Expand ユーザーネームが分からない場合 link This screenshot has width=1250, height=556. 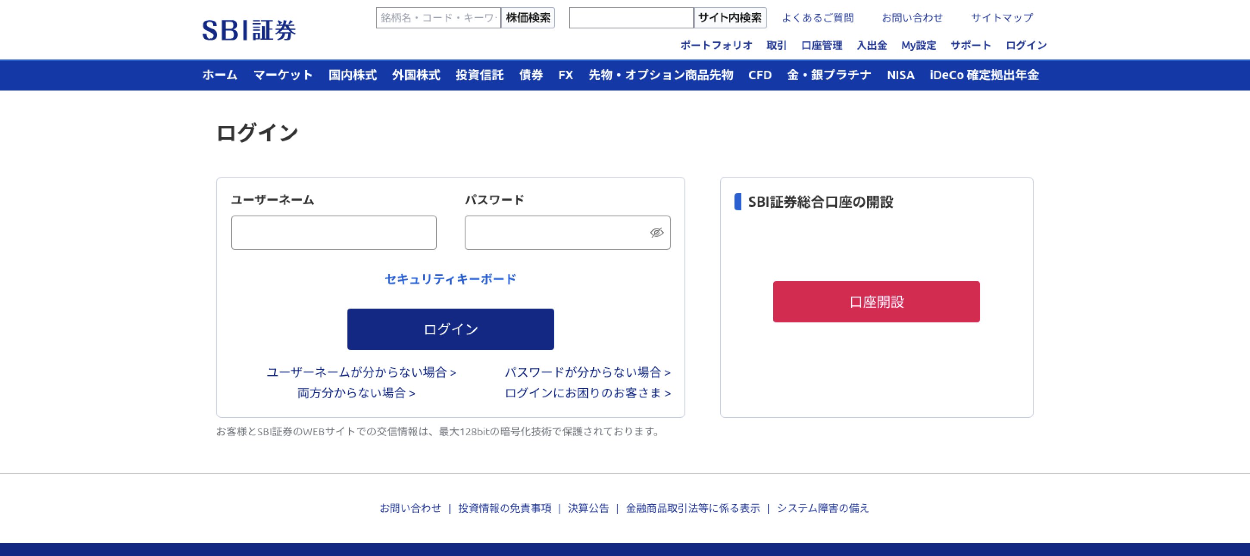click(362, 372)
